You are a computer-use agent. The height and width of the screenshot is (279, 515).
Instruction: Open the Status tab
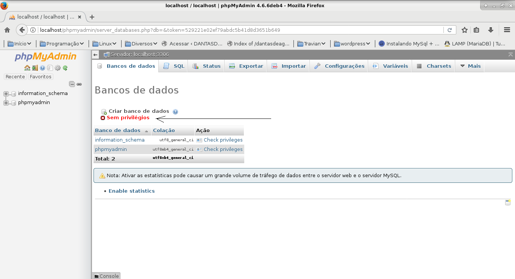click(206, 66)
